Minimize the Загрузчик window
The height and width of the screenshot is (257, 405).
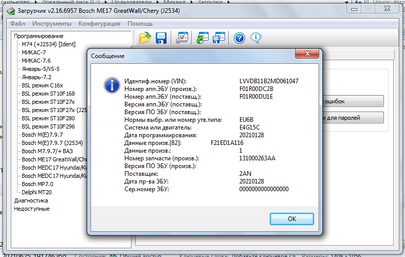[355, 9]
